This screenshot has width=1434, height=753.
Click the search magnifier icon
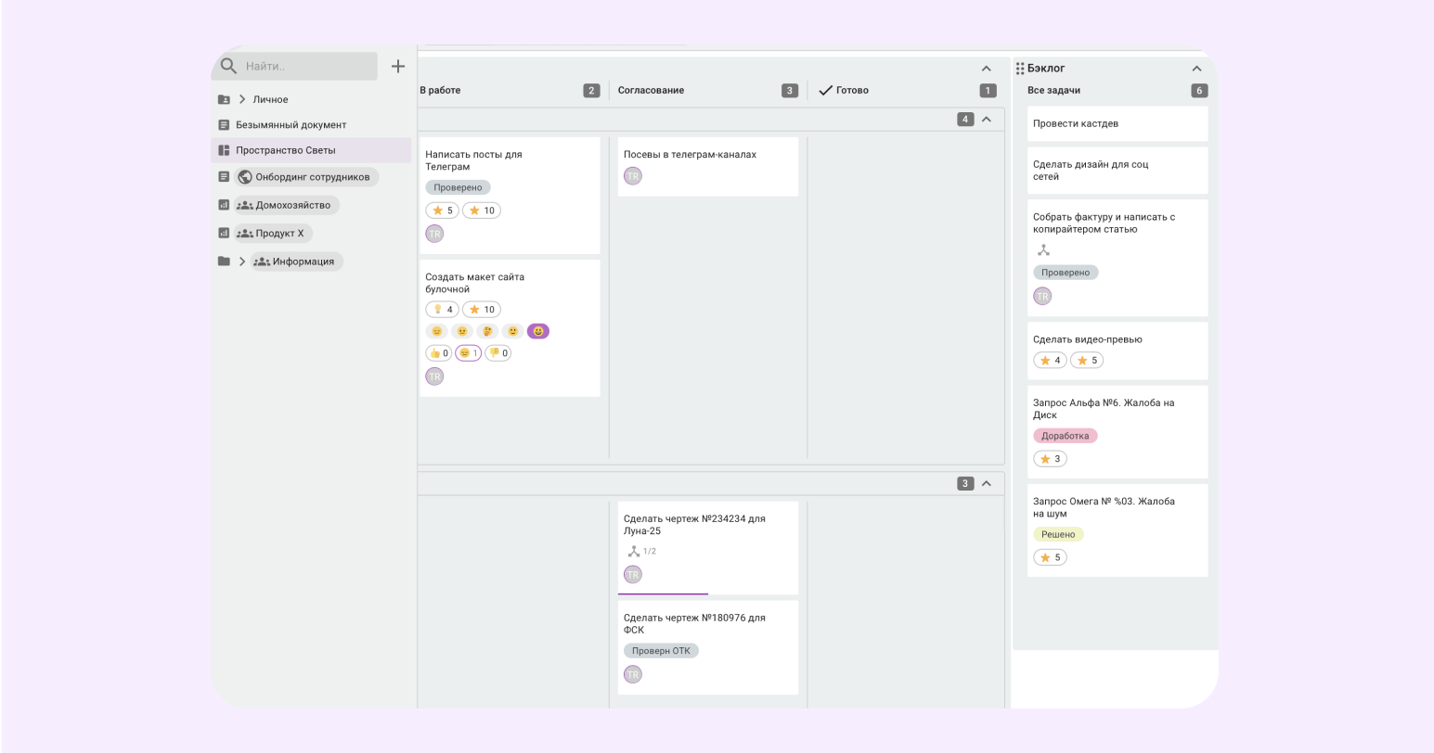(x=228, y=66)
